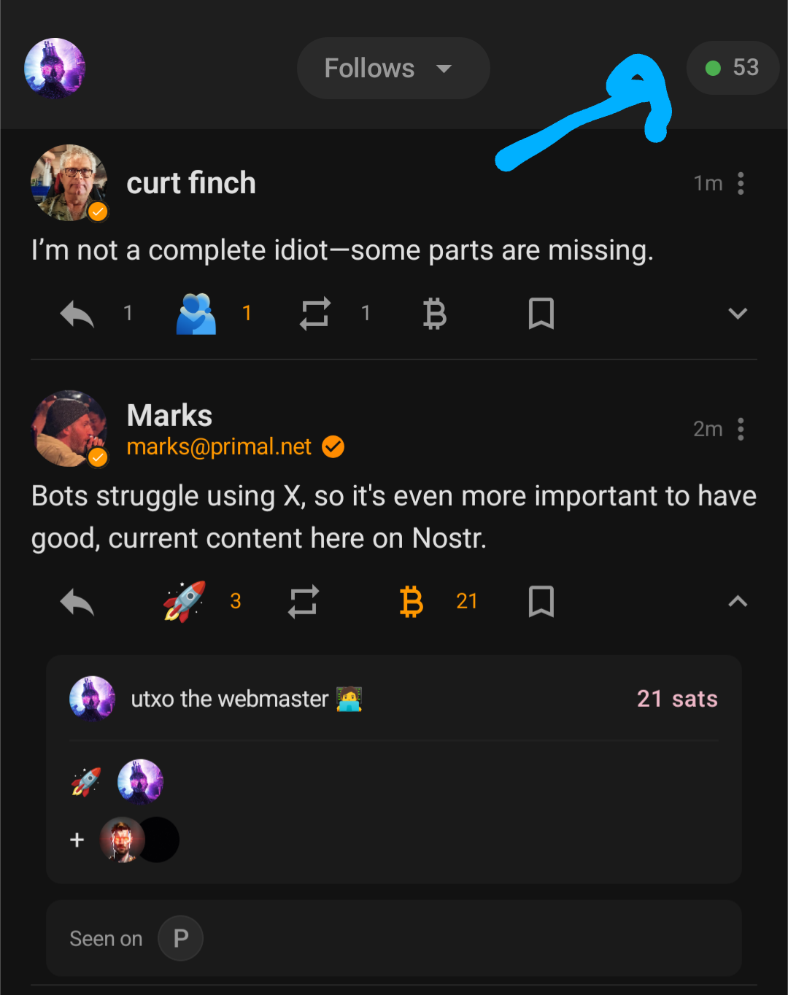The image size is (788, 995).
Task: Reply to curt finch's post
Action: pos(77,314)
